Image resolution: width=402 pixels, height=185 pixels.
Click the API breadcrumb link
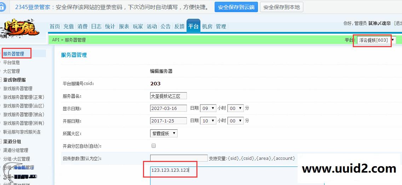coord(56,40)
